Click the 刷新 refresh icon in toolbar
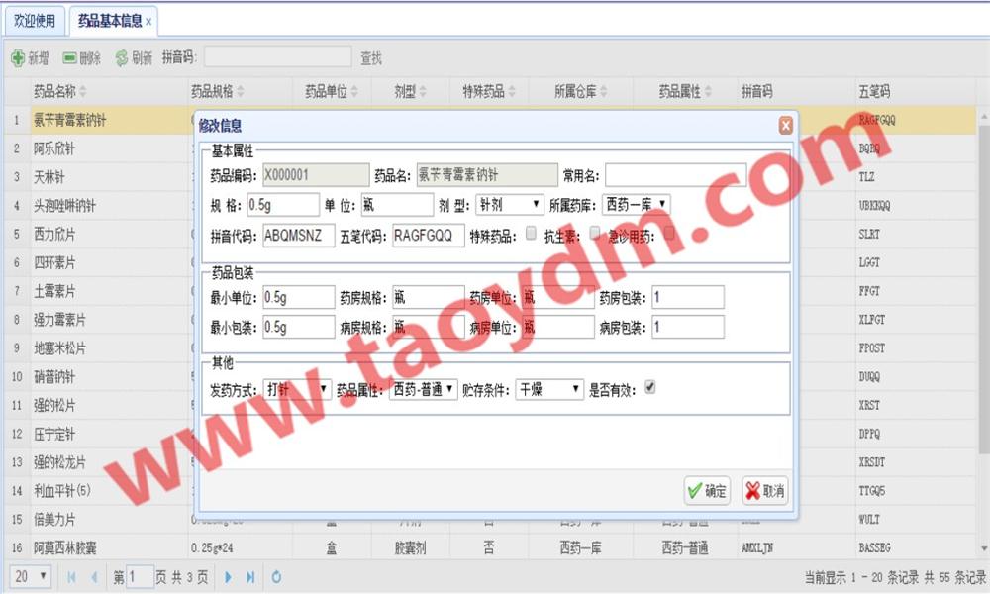Image resolution: width=990 pixels, height=594 pixels. pyautogui.click(x=121, y=58)
